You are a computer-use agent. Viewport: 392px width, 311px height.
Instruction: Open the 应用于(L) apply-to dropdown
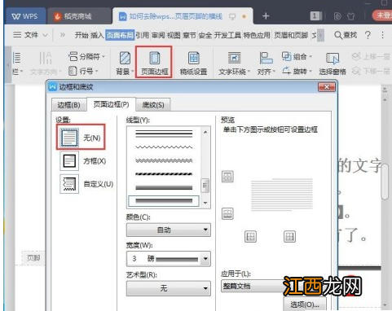point(253,286)
